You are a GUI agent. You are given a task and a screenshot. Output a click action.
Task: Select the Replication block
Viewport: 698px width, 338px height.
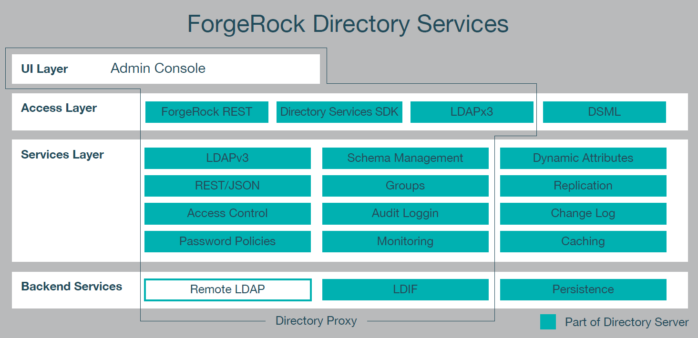click(583, 186)
